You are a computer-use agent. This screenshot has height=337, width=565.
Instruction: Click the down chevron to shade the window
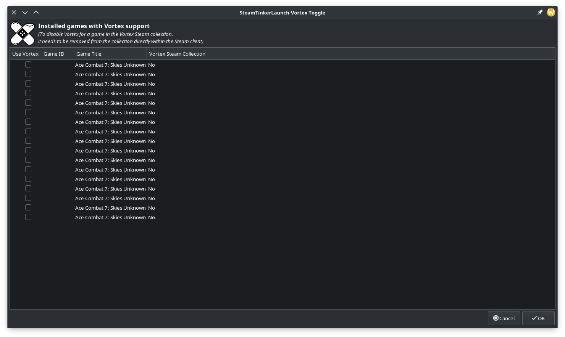click(x=25, y=12)
